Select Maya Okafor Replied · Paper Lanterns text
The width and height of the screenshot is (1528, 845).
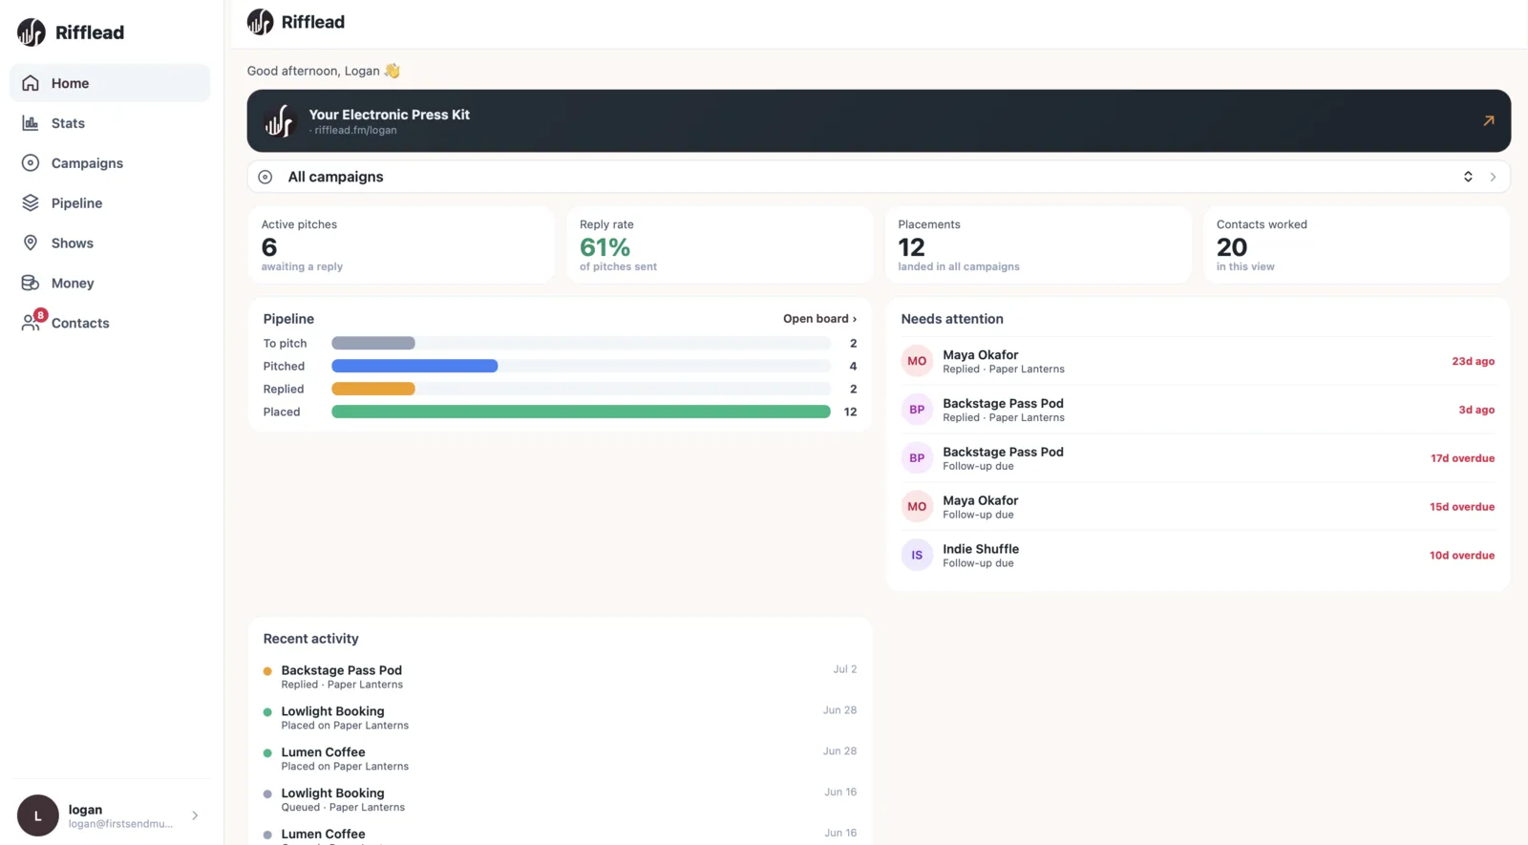1004,361
